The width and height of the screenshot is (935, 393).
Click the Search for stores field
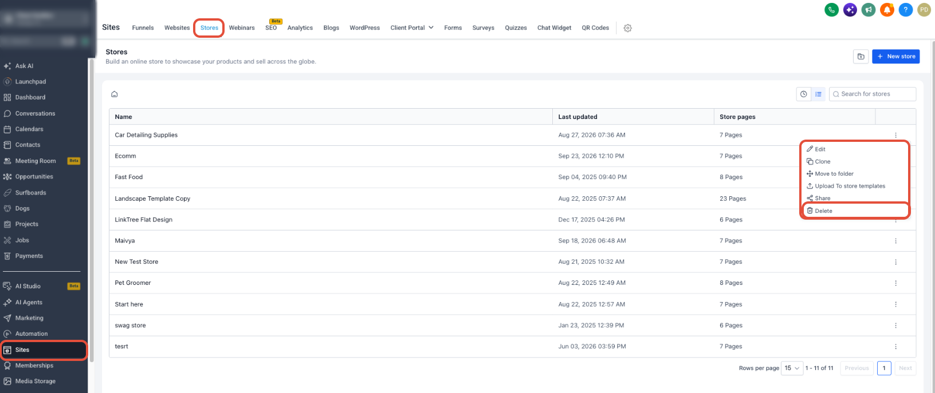[872, 94]
